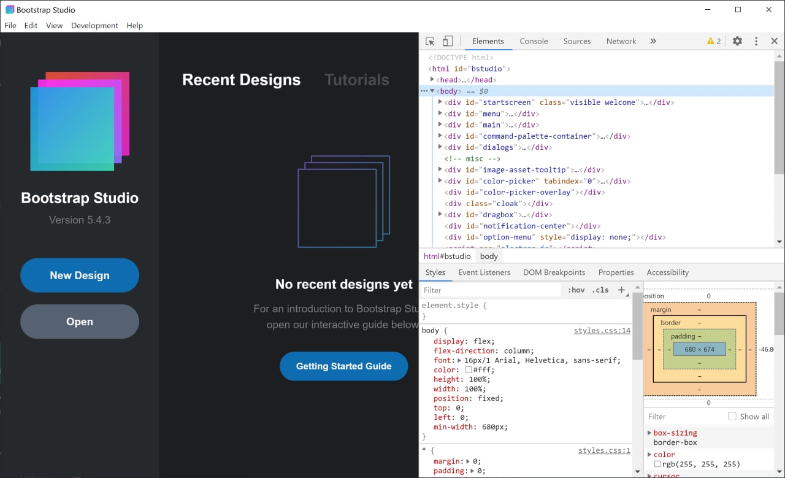
Task: Click the rgb(255, 255, 255) computed color swatch
Action: click(x=657, y=465)
